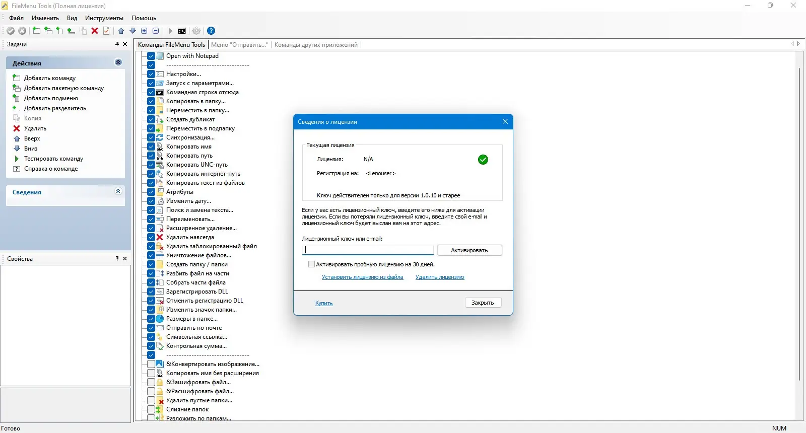Uncheck the Open with Notepad checkbox
Image resolution: width=806 pixels, height=433 pixels.
pos(151,56)
